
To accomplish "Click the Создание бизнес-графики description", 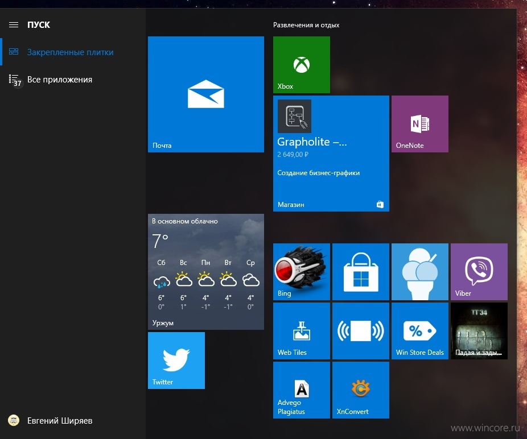I will (x=318, y=173).
